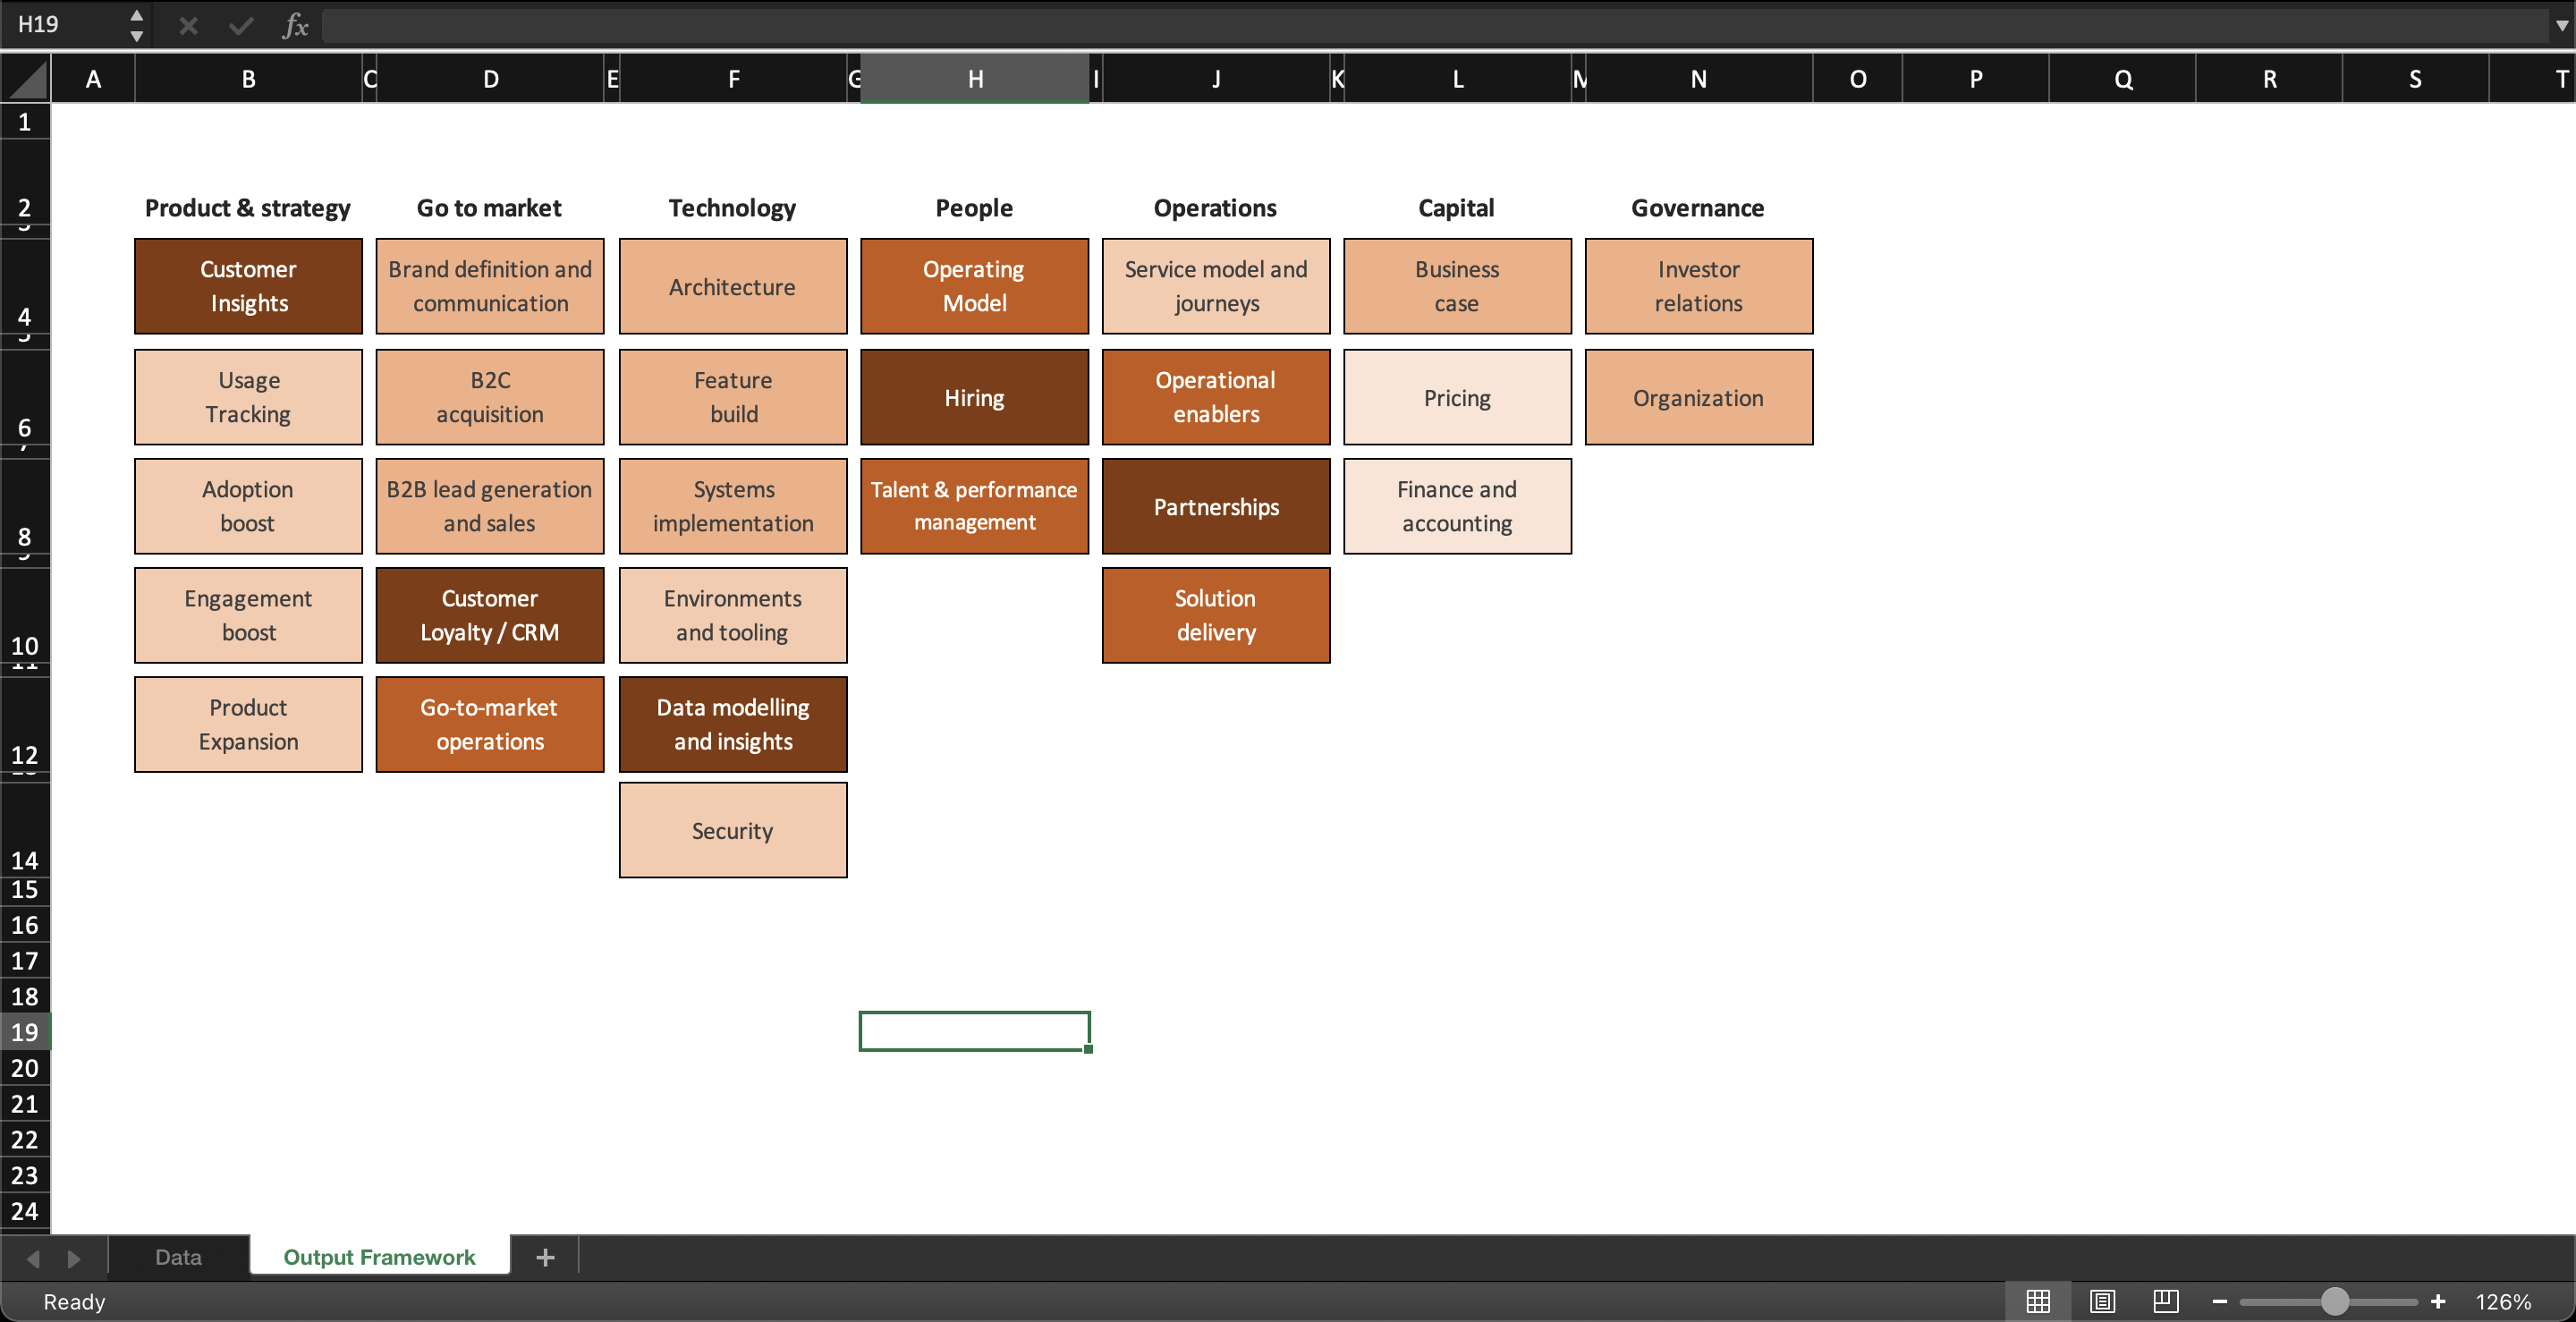Click the confirm entry checkmark icon
Image resolution: width=2576 pixels, height=1322 pixels.
click(240, 25)
